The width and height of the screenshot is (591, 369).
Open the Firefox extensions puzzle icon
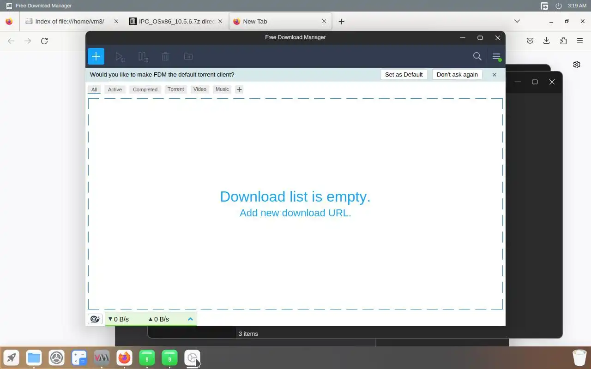click(563, 41)
